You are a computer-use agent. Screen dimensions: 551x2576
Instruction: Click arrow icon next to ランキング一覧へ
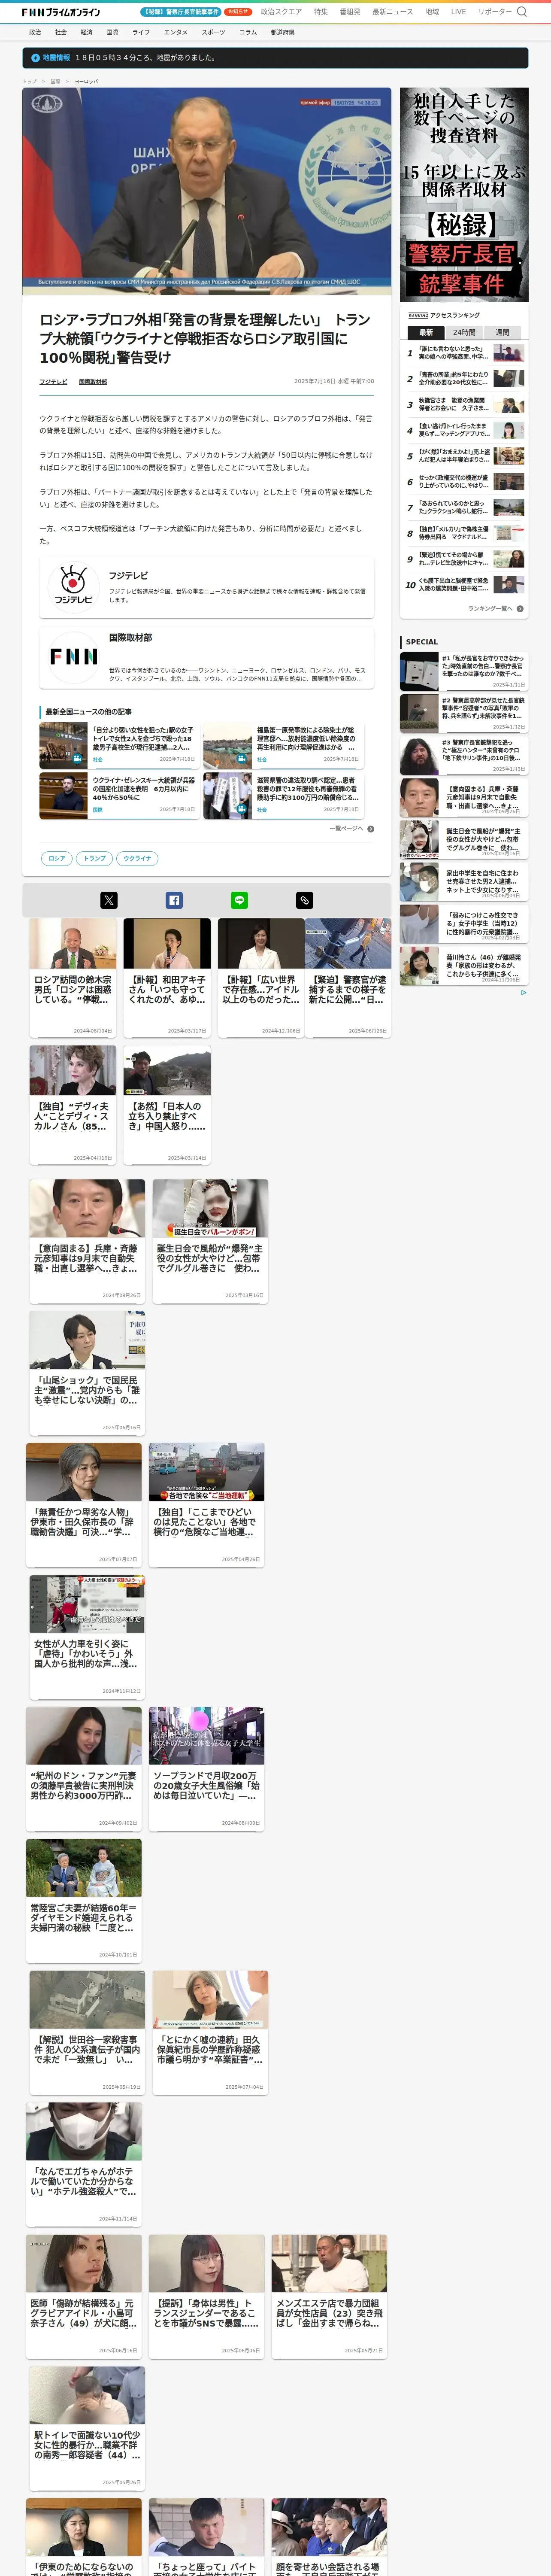(520, 608)
